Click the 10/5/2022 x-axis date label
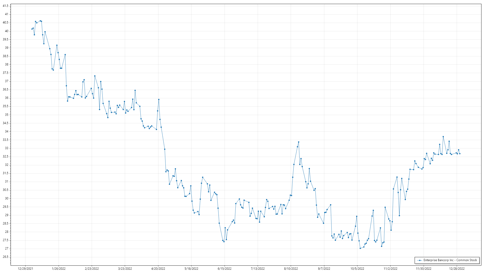Image resolution: width=485 pixels, height=273 pixels. 357,268
